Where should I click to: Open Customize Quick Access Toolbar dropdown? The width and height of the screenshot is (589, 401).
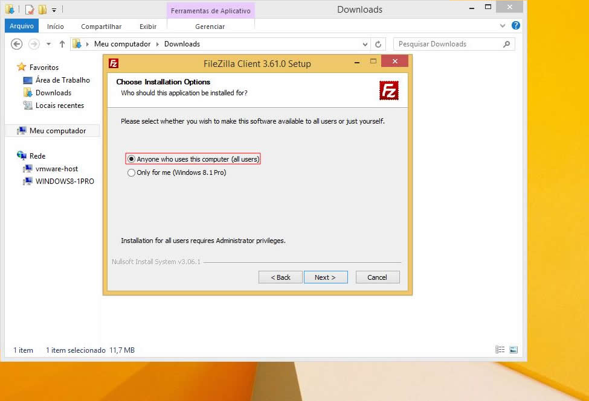[x=54, y=10]
